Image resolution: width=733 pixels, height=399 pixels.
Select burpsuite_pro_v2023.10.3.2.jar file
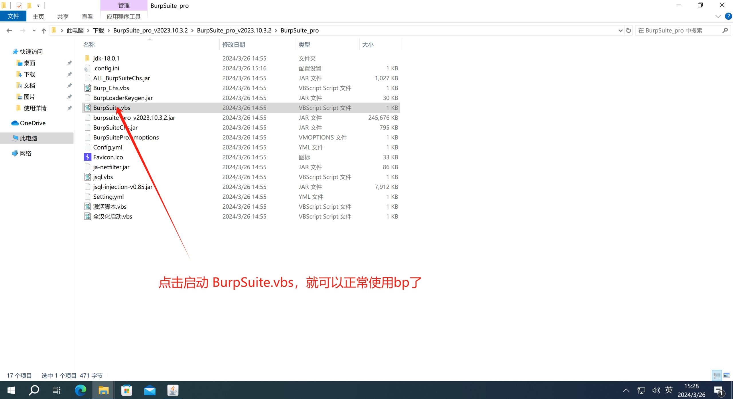tap(134, 118)
